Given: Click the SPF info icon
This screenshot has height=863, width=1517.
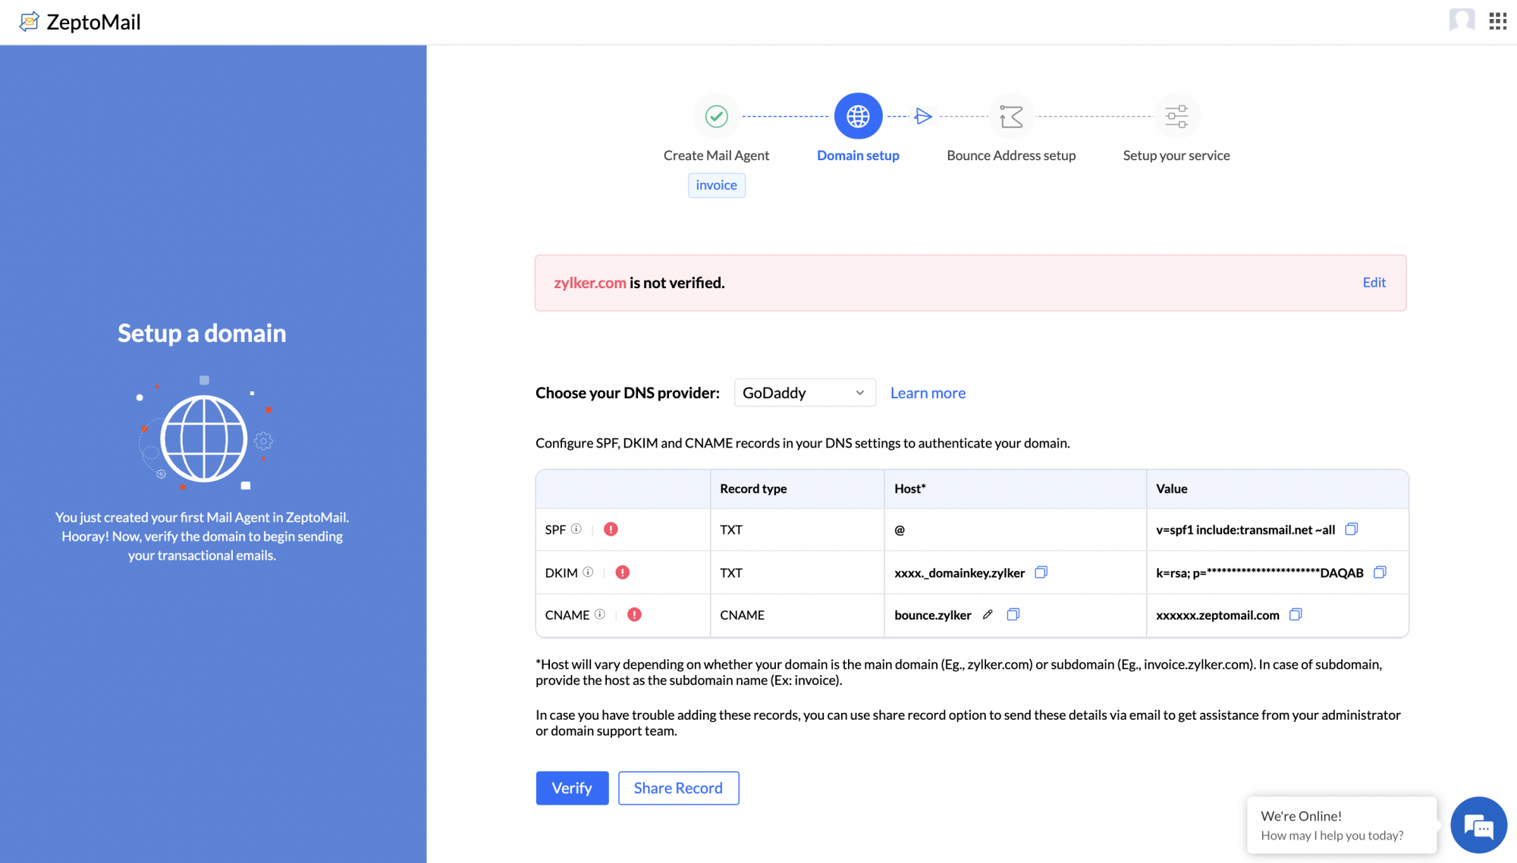Looking at the screenshot, I should point(576,529).
